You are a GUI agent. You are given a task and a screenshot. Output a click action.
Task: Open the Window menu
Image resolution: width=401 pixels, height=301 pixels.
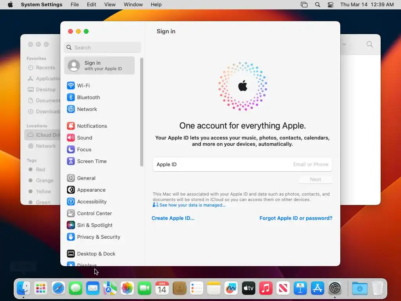133,5
